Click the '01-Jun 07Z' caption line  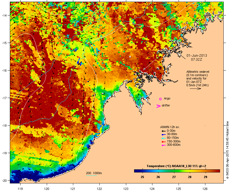click(x=194, y=82)
